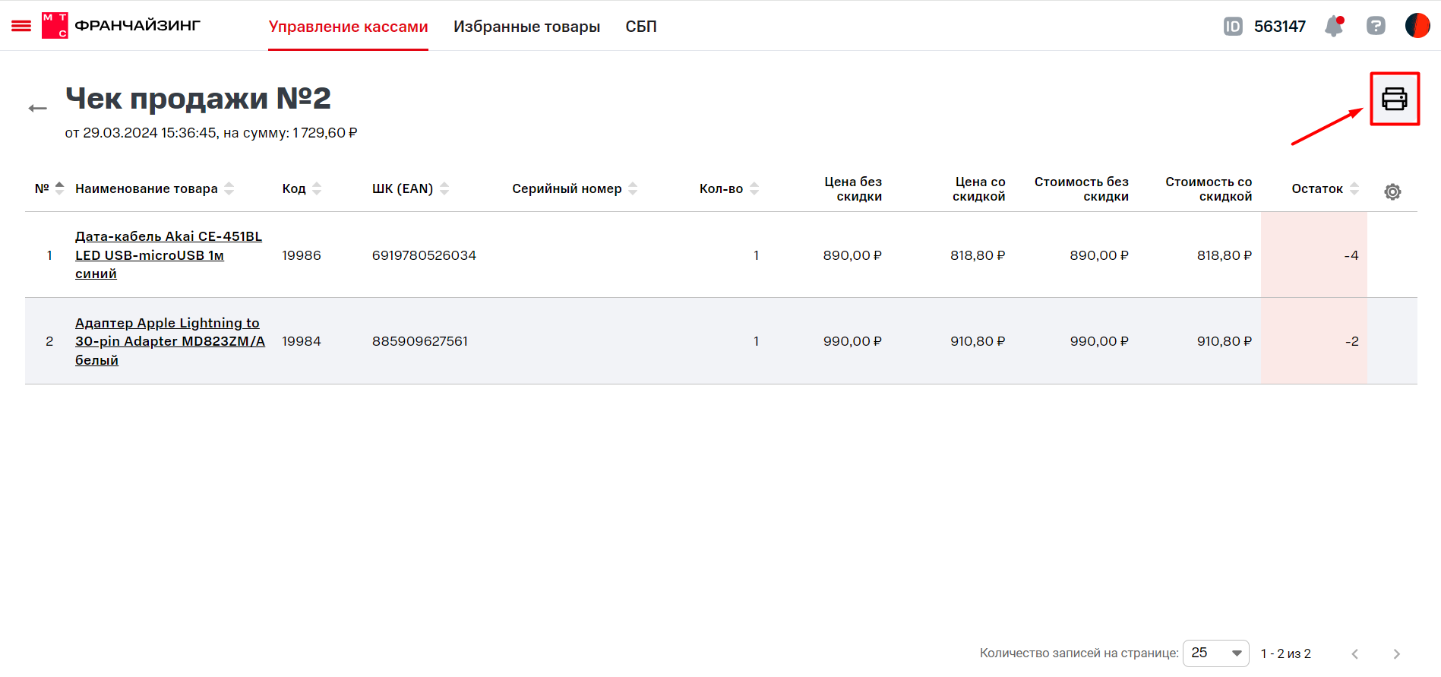Image resolution: width=1441 pixels, height=677 pixels.
Task: Click the Цена со скидкой header
Action: coord(979,188)
